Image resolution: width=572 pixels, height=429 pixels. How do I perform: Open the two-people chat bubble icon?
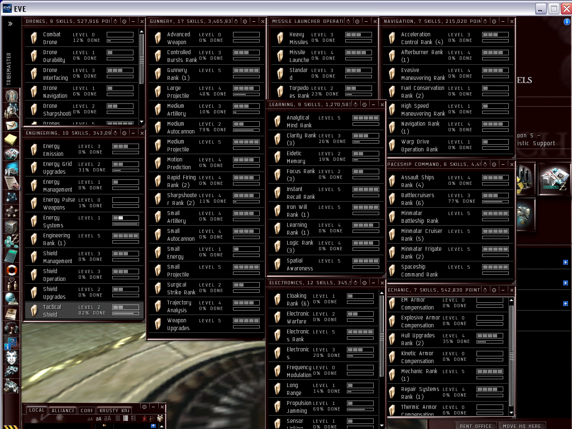[x=12, y=284]
